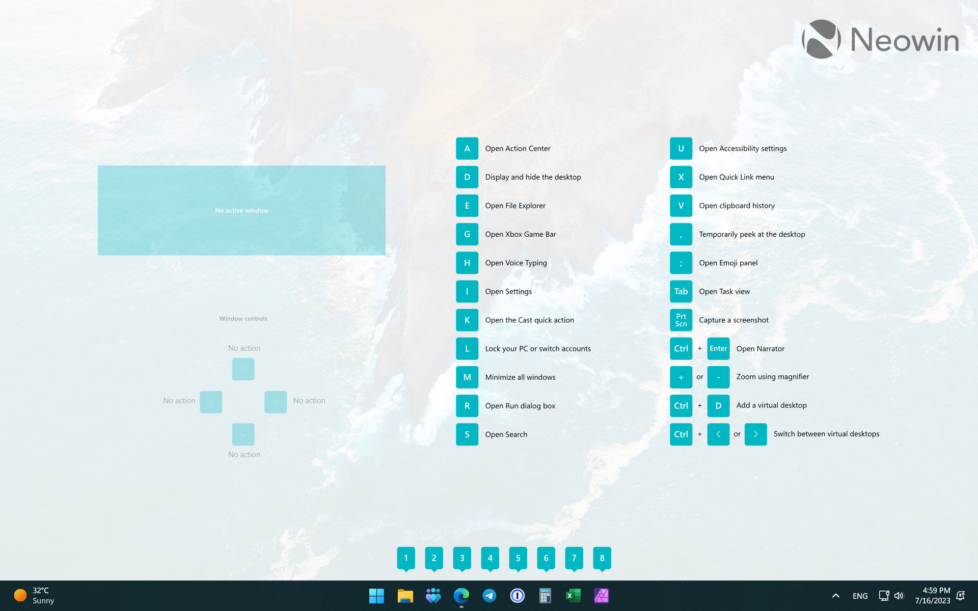
Task: Open Calculator app icon
Action: (x=545, y=596)
